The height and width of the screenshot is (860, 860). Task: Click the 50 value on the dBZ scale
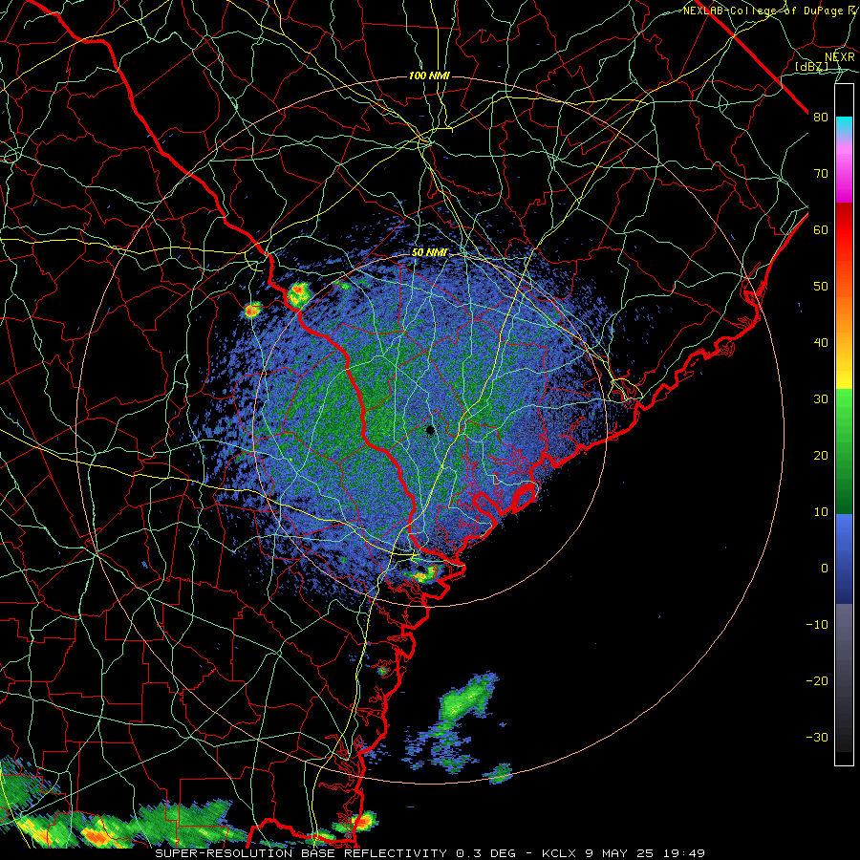(x=821, y=287)
